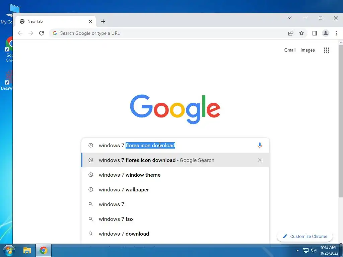Minimize the Chrome window

point(305,18)
